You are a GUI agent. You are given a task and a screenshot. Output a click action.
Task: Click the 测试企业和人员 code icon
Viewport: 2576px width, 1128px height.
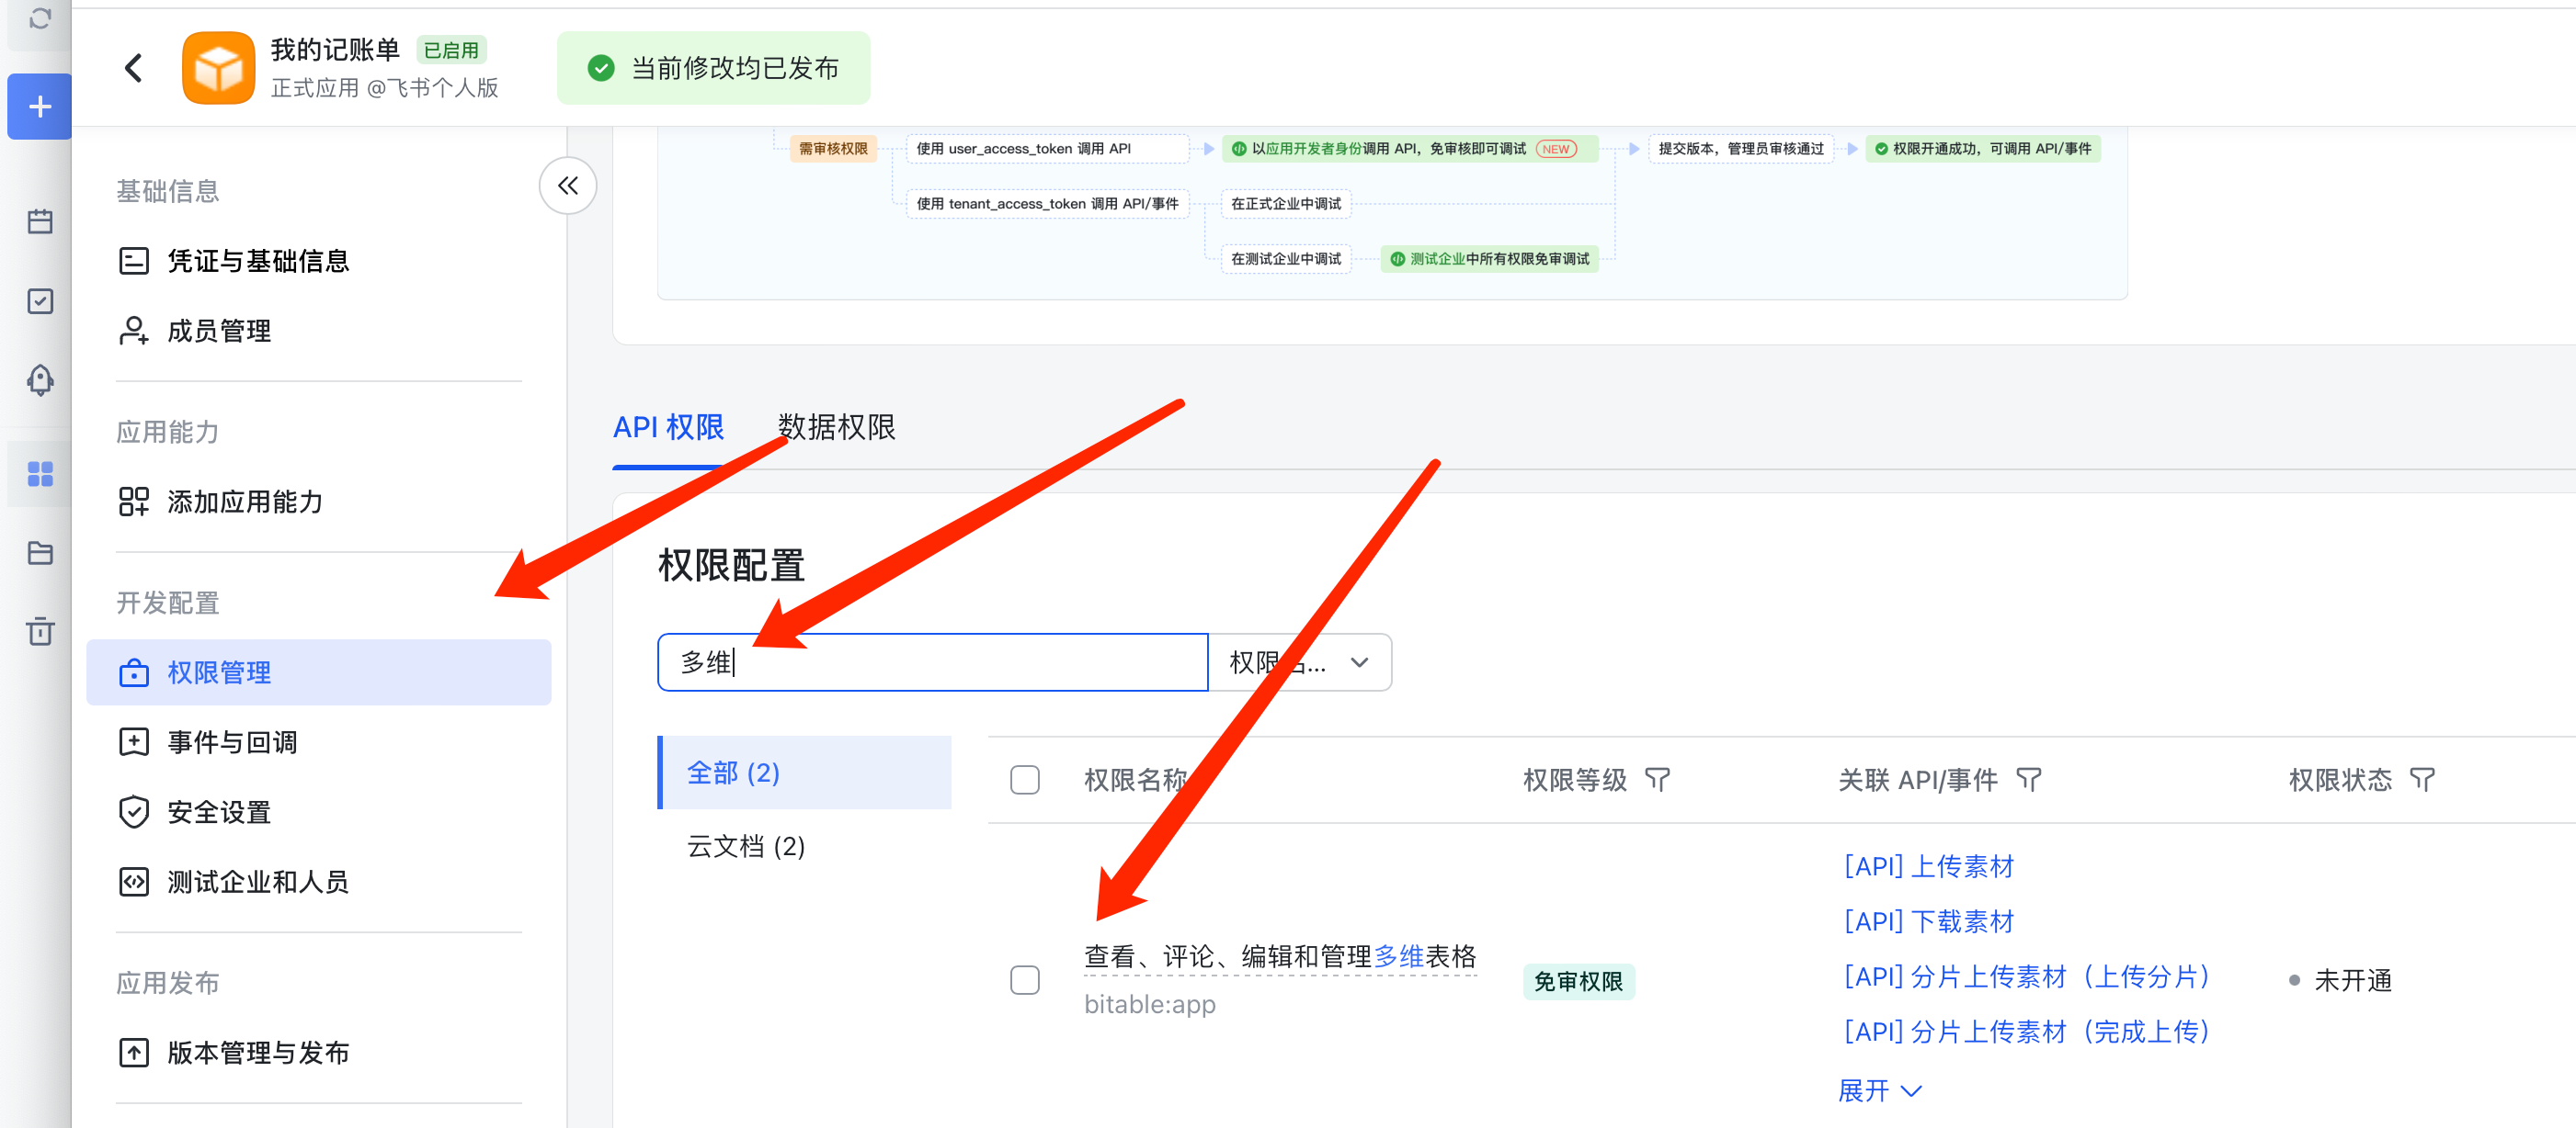133,882
